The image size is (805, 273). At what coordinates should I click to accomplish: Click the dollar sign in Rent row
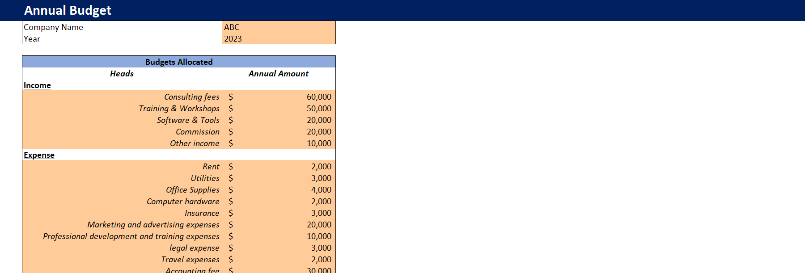click(231, 167)
